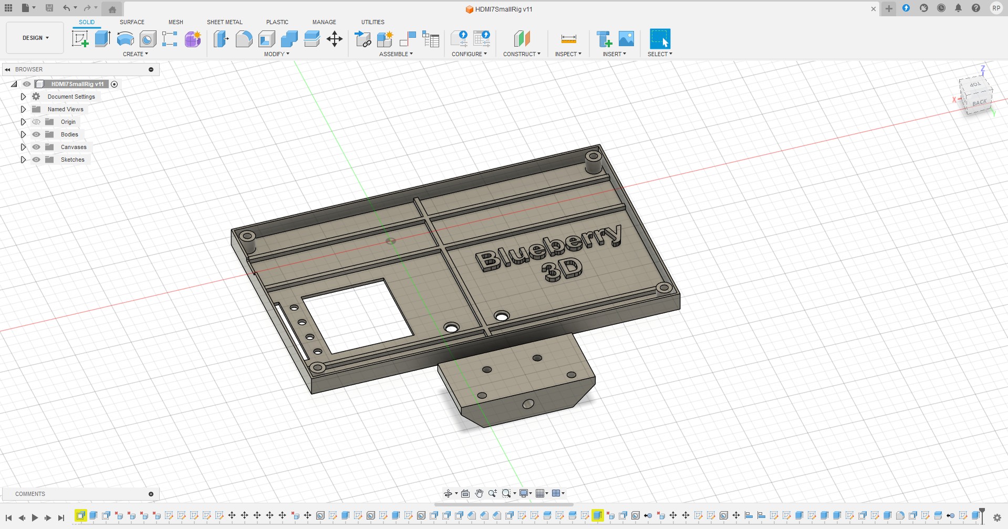Toggle visibility of the Canvases folder
The height and width of the screenshot is (529, 1008).
coord(36,147)
